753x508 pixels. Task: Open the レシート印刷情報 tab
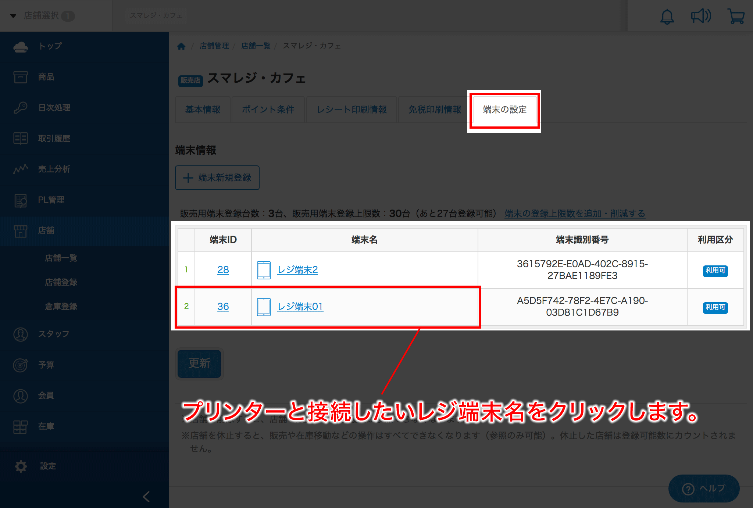tap(351, 110)
